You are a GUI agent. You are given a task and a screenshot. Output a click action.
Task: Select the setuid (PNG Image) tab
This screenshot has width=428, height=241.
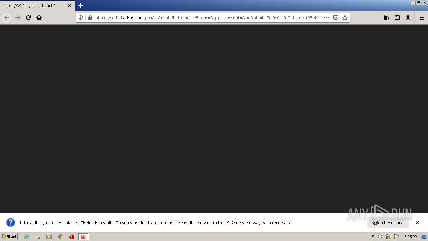pyautogui.click(x=37, y=5)
